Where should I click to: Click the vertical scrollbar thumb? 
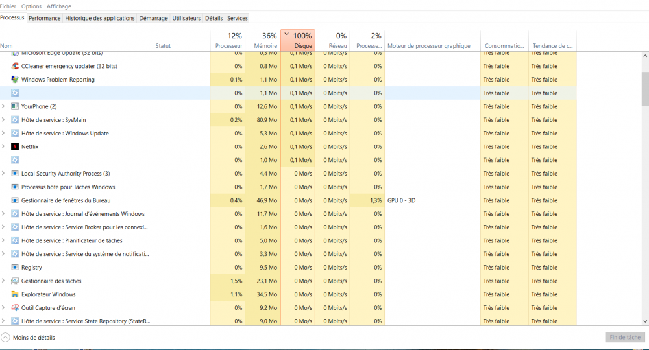[x=645, y=89]
